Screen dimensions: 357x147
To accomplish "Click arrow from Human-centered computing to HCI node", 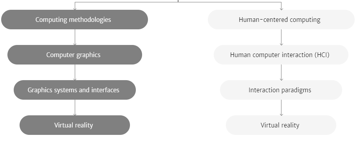I will pyautogui.click(x=281, y=37).
